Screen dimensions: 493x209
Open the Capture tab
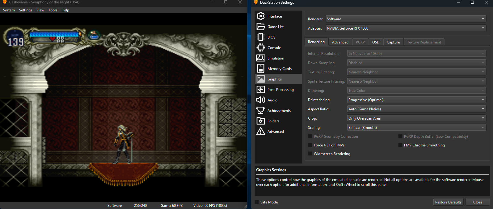point(393,42)
